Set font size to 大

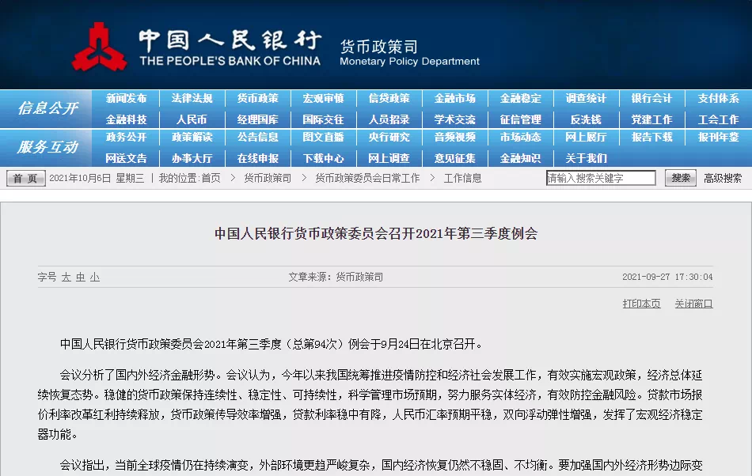click(66, 277)
